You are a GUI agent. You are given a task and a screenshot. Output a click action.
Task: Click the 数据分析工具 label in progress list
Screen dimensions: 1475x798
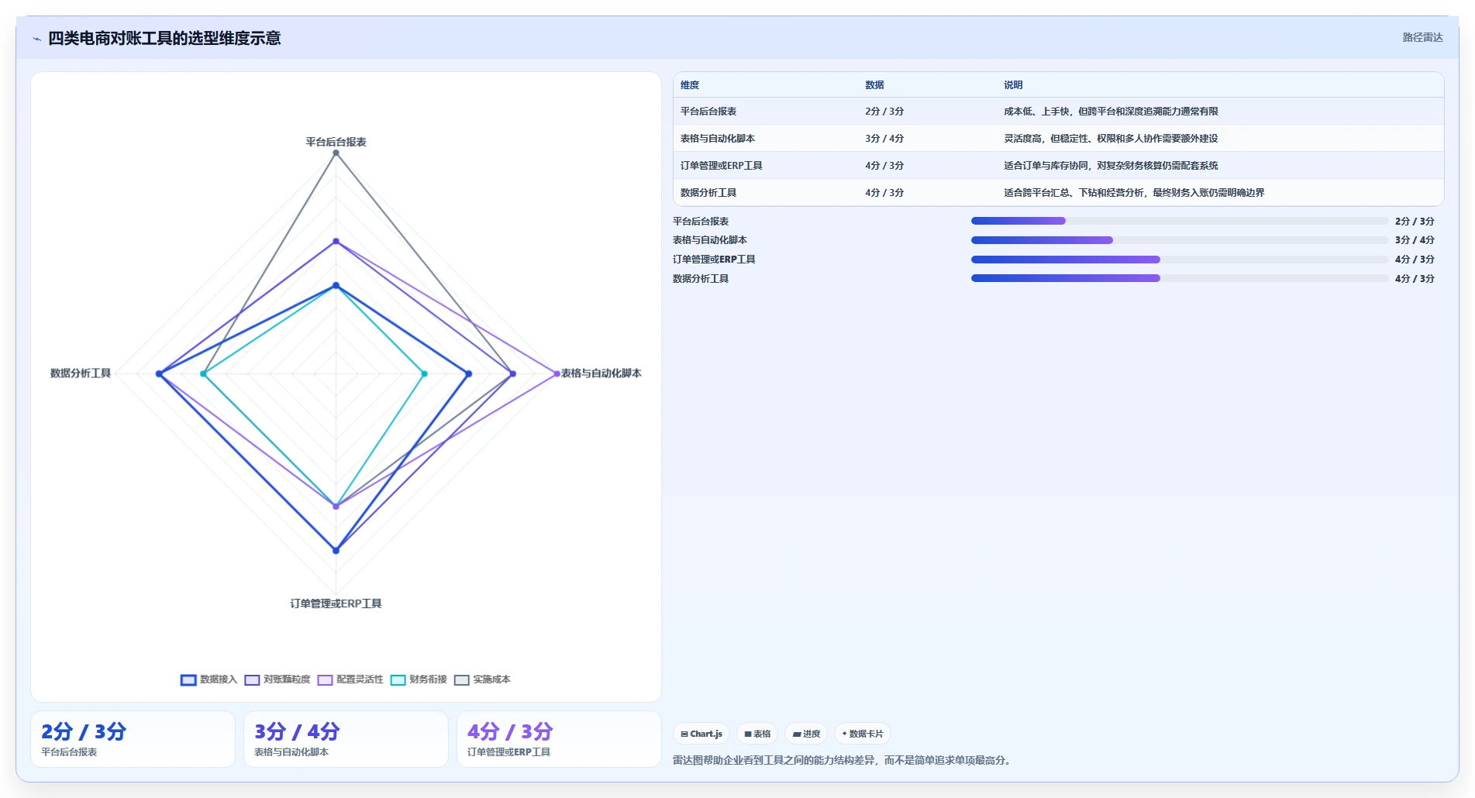pyautogui.click(x=701, y=279)
